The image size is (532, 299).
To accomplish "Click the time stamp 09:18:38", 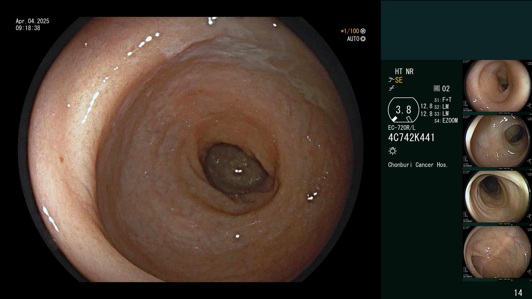I will coord(28,28).
